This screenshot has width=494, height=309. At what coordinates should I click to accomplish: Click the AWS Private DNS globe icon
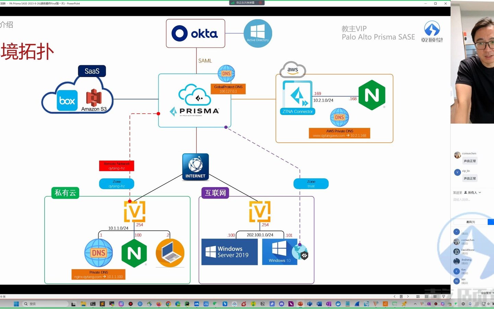340,117
